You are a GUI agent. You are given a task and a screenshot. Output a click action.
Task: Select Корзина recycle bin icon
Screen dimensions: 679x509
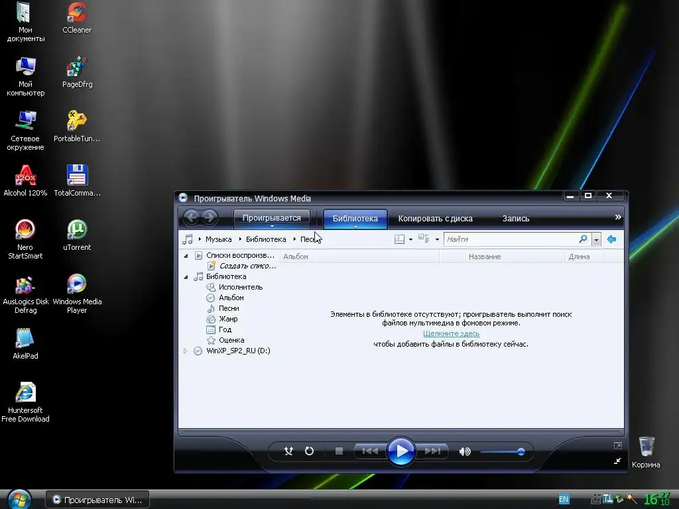(x=646, y=452)
